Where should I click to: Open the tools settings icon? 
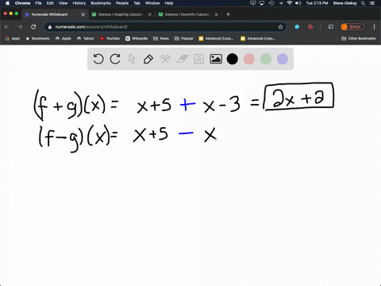tap(165, 59)
